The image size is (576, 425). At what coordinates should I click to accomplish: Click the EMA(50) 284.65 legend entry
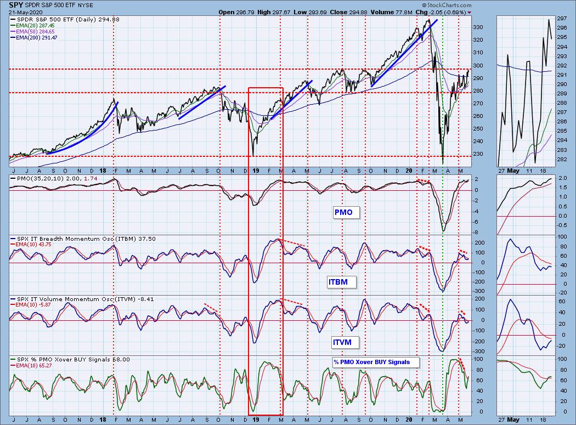coord(35,32)
